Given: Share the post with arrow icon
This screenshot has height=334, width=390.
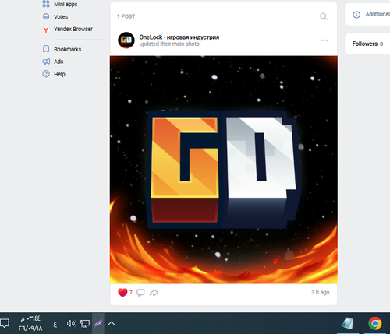Looking at the screenshot, I should click(x=154, y=293).
